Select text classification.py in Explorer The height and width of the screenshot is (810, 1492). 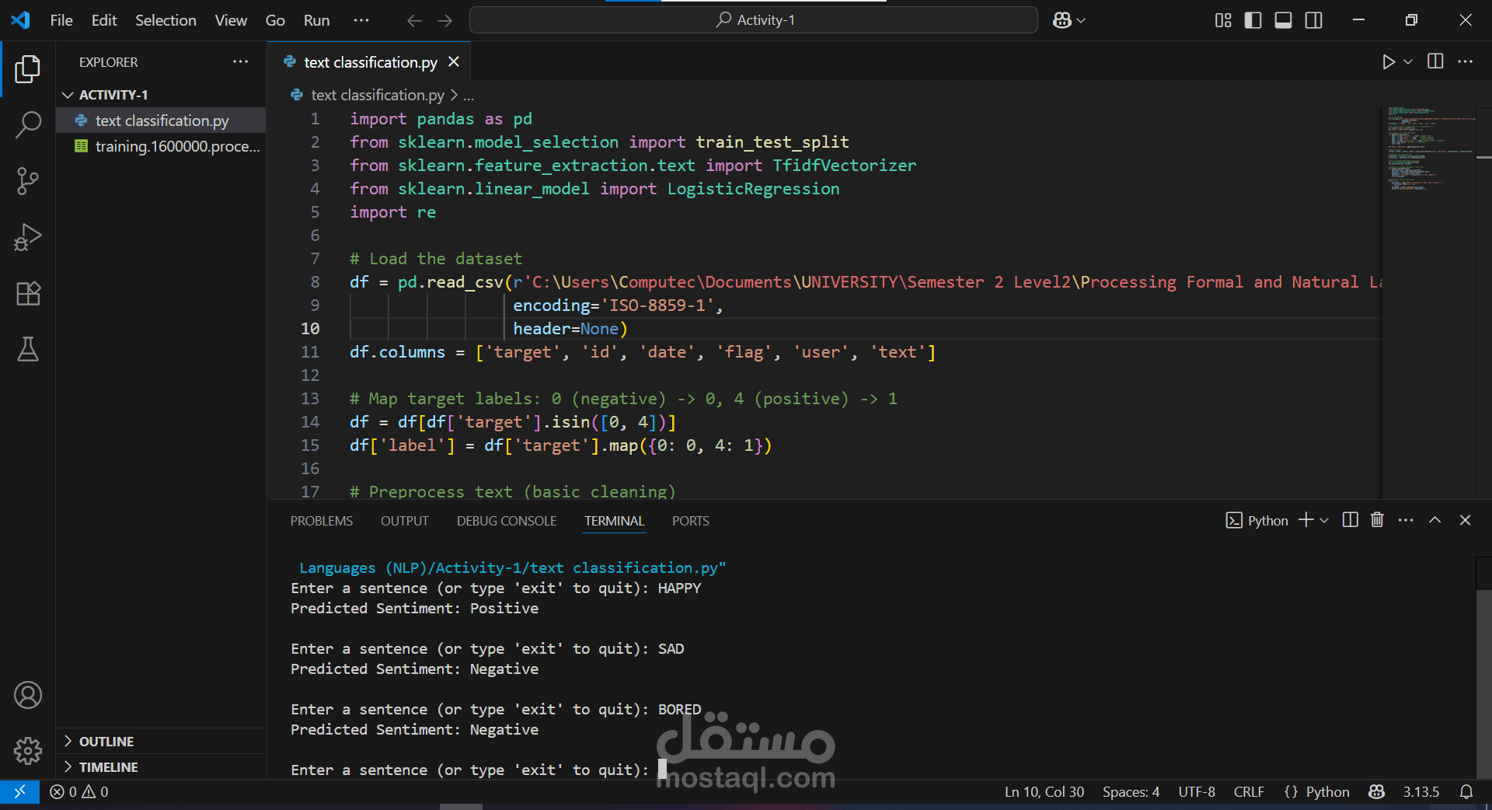162,120
